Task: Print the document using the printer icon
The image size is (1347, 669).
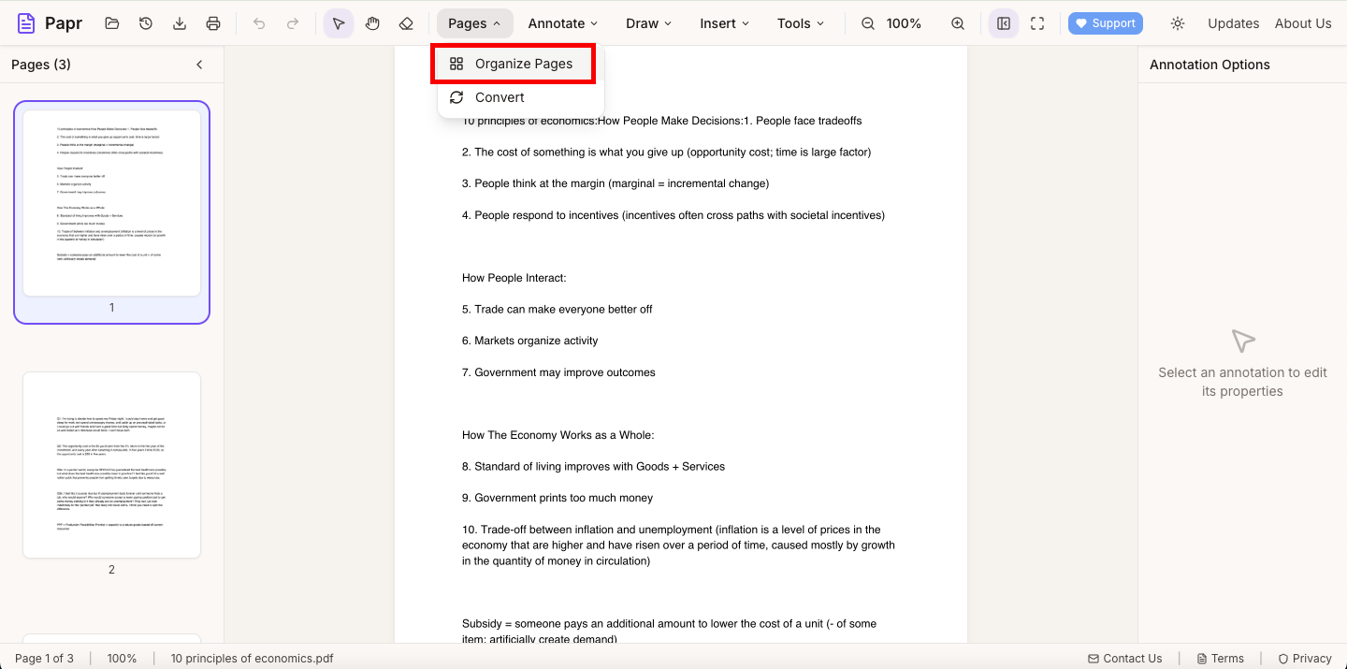Action: [212, 22]
